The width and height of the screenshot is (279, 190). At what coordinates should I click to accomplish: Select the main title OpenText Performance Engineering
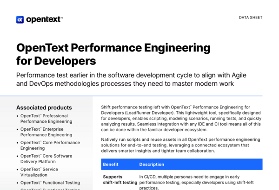click(113, 48)
